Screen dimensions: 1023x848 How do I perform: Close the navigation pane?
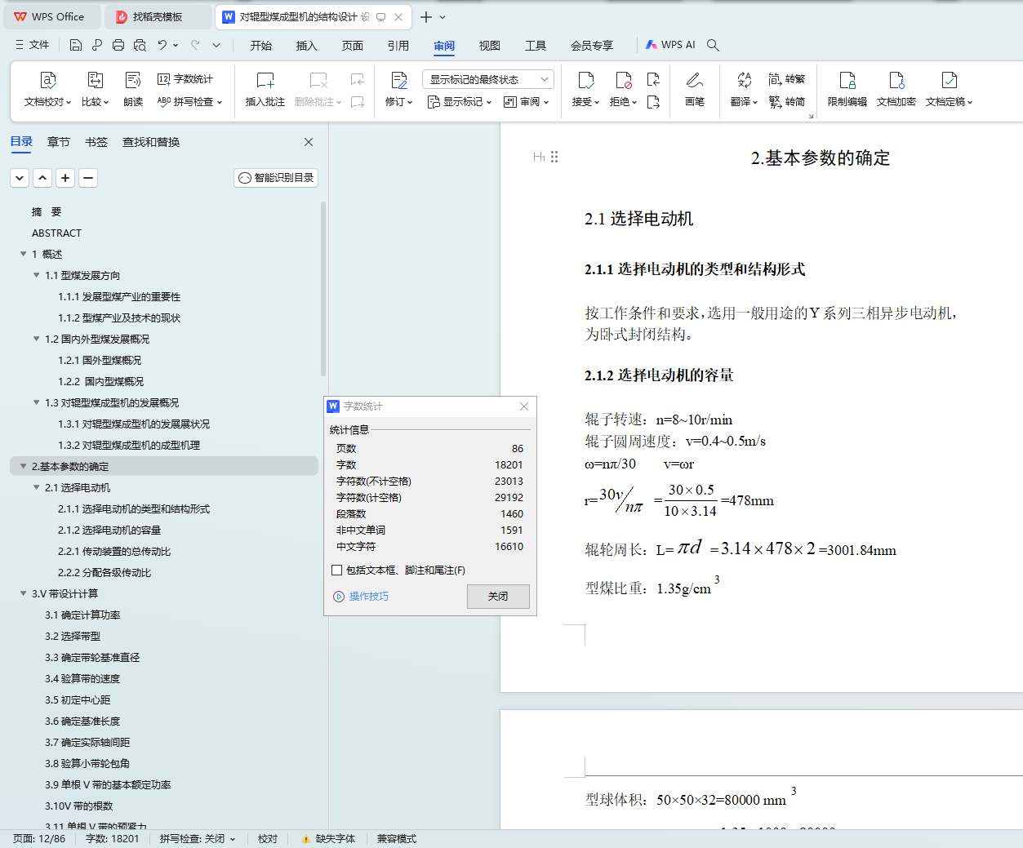click(309, 142)
